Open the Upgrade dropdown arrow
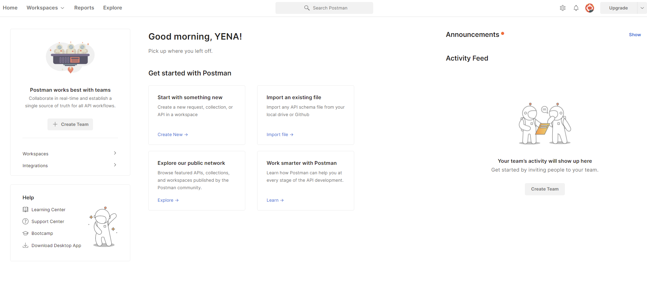647x288 pixels. pos(642,8)
